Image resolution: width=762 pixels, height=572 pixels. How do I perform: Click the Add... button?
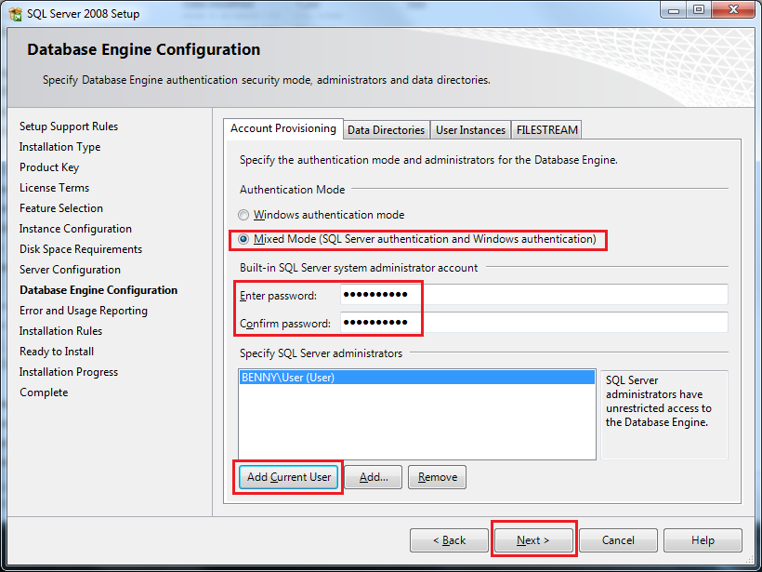(x=374, y=477)
